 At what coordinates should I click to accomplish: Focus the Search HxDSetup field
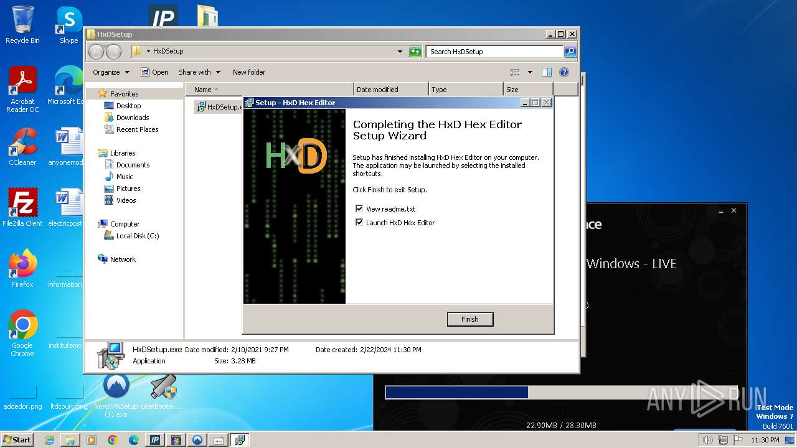(495, 52)
